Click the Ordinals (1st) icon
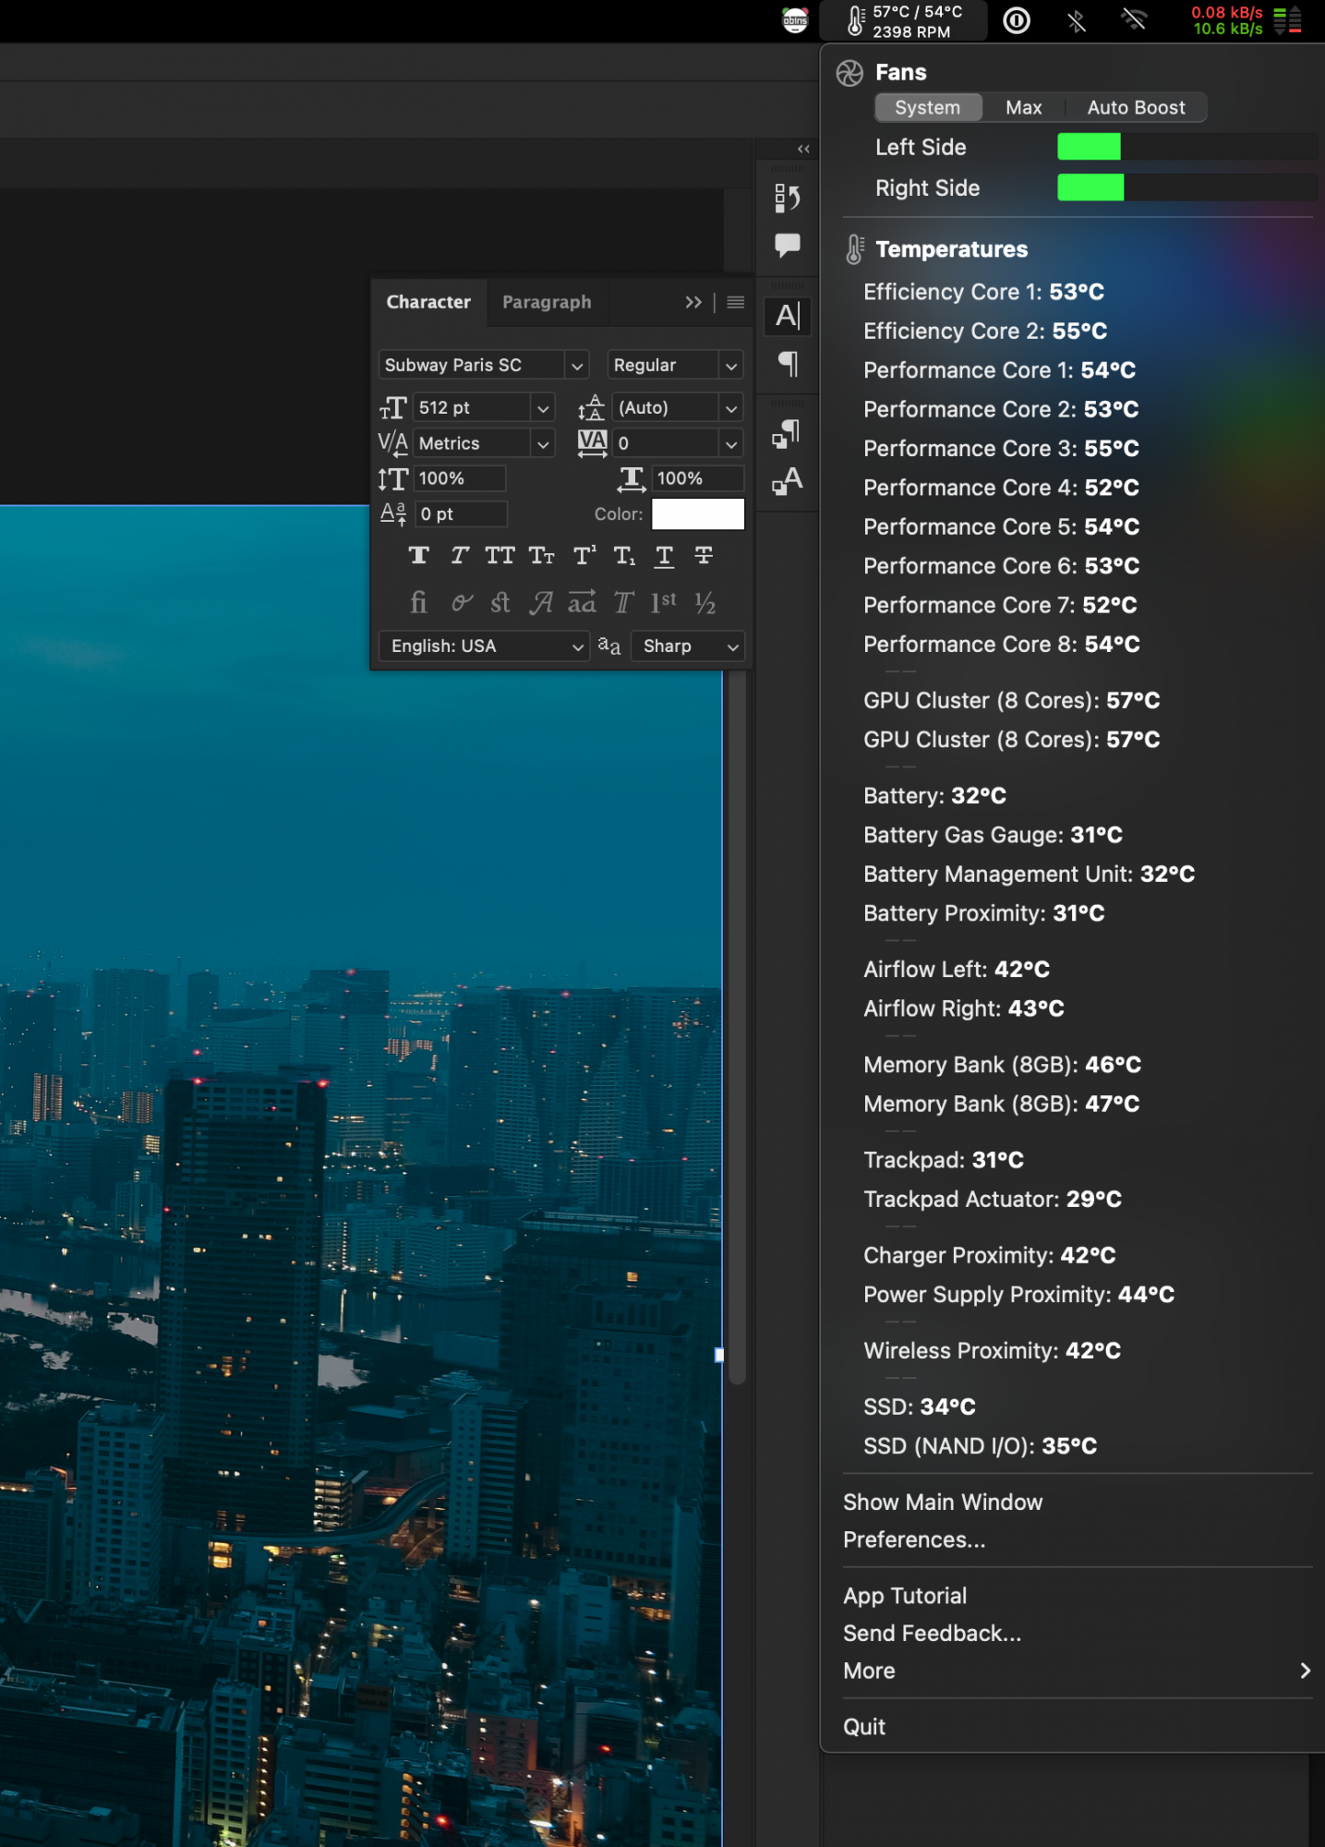Image resolution: width=1325 pixels, height=1847 pixels. click(x=663, y=603)
